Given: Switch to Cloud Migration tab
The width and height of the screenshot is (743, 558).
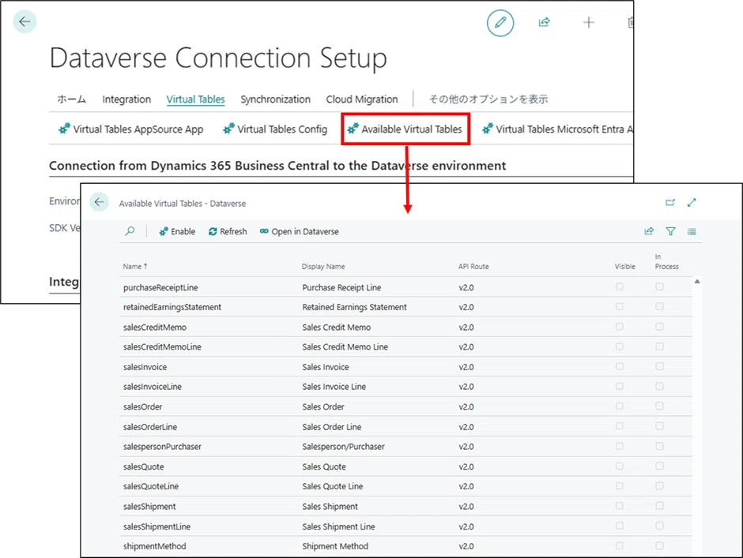Looking at the screenshot, I should click(x=362, y=99).
